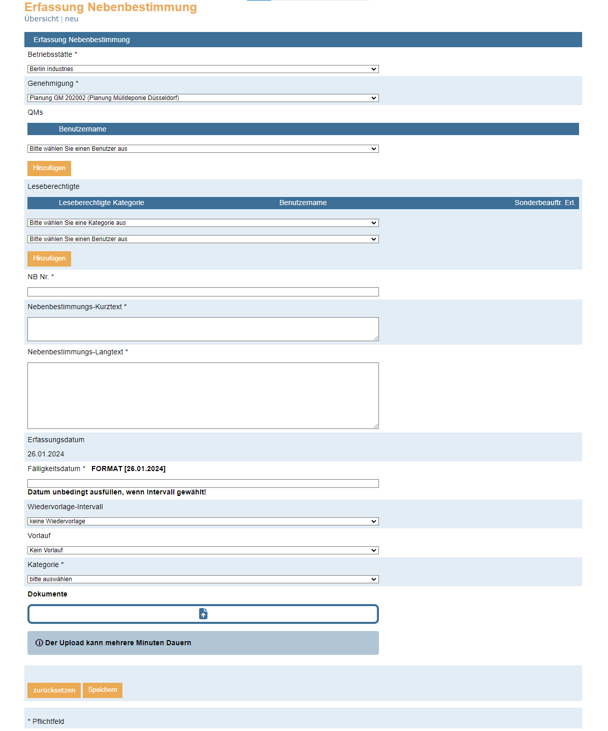Click Hinzufügen button under Leseberechtigte

click(x=49, y=258)
